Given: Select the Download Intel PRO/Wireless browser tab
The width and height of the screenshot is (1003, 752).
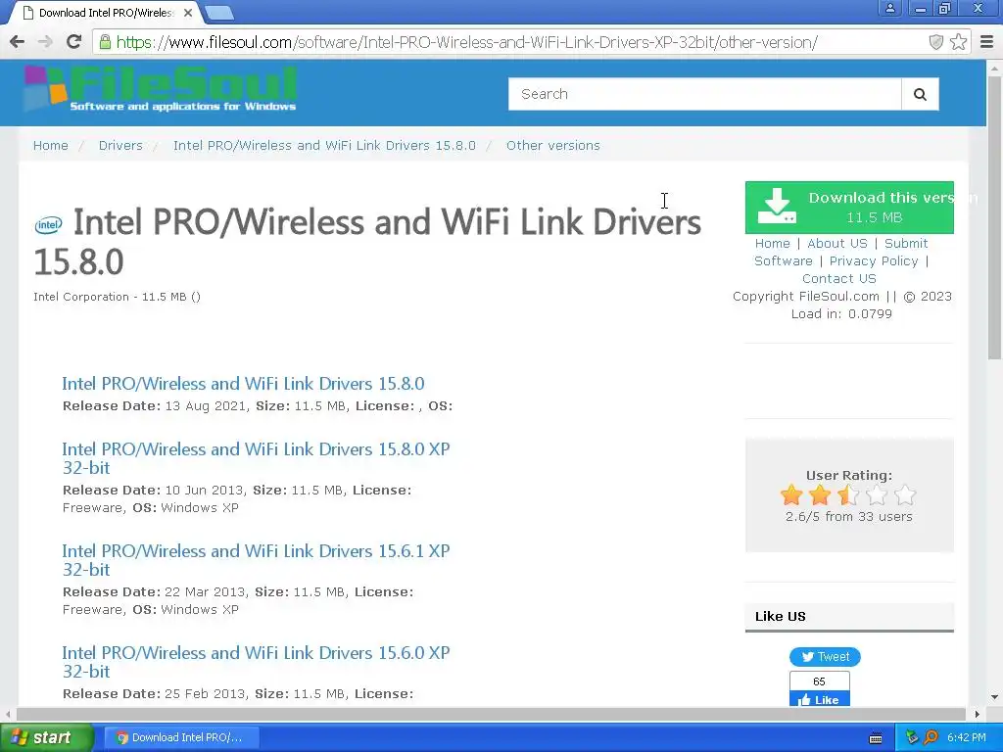Looking at the screenshot, I should 106,13.
